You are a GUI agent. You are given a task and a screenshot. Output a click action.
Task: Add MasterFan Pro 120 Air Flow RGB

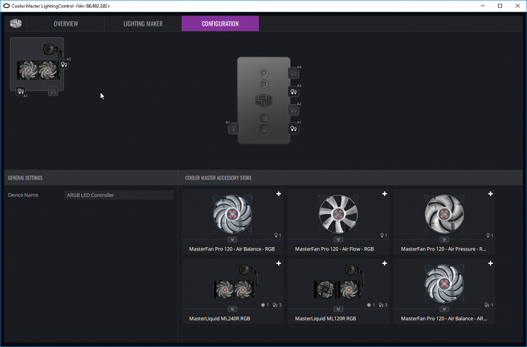[x=384, y=194]
